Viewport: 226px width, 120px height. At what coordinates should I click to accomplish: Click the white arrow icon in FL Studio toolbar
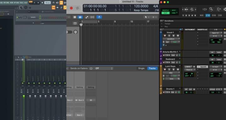(x=57, y=8)
